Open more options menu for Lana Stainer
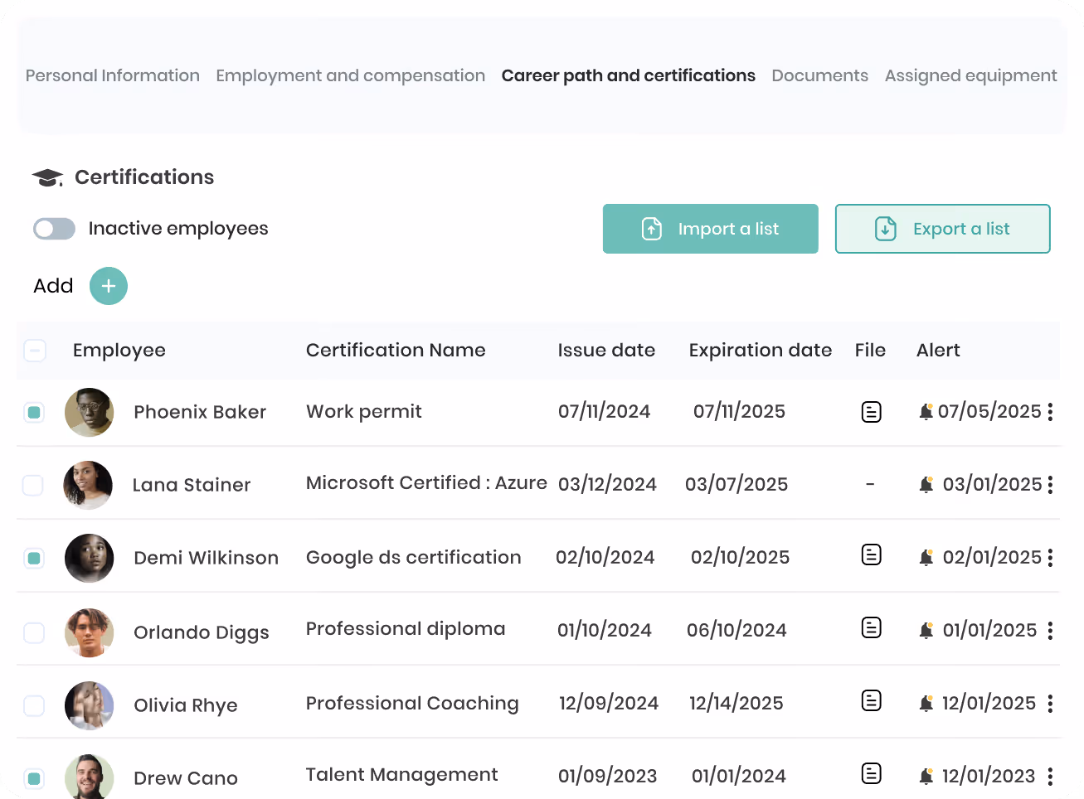 click(1050, 485)
